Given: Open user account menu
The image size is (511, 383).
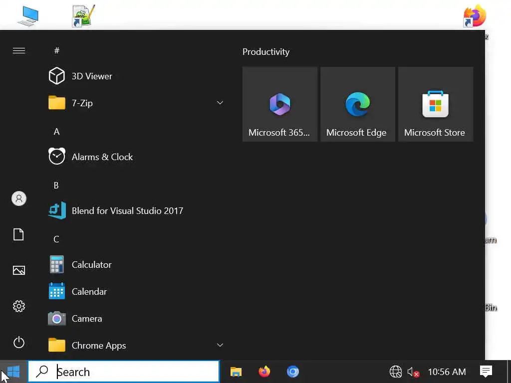Looking at the screenshot, I should [x=19, y=198].
